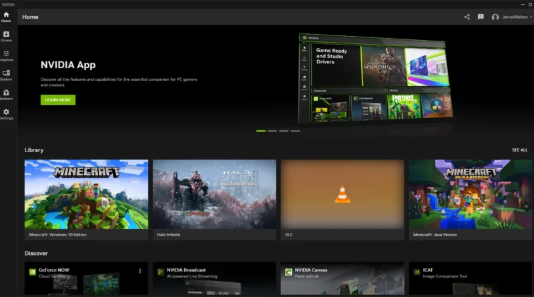
Task: Maximize the NVIDIA app window
Action: [530, 5]
